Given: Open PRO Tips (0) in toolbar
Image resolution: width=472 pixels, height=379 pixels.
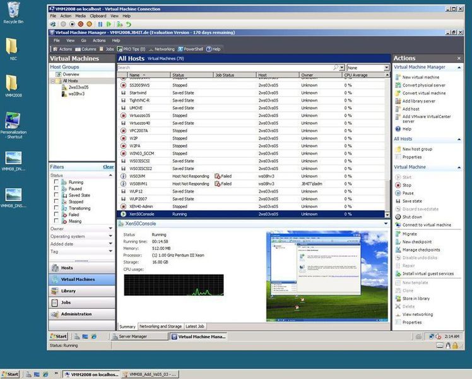Looking at the screenshot, I should click(131, 49).
